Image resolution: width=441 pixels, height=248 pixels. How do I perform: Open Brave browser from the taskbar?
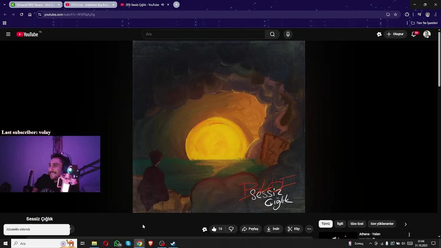(151, 244)
